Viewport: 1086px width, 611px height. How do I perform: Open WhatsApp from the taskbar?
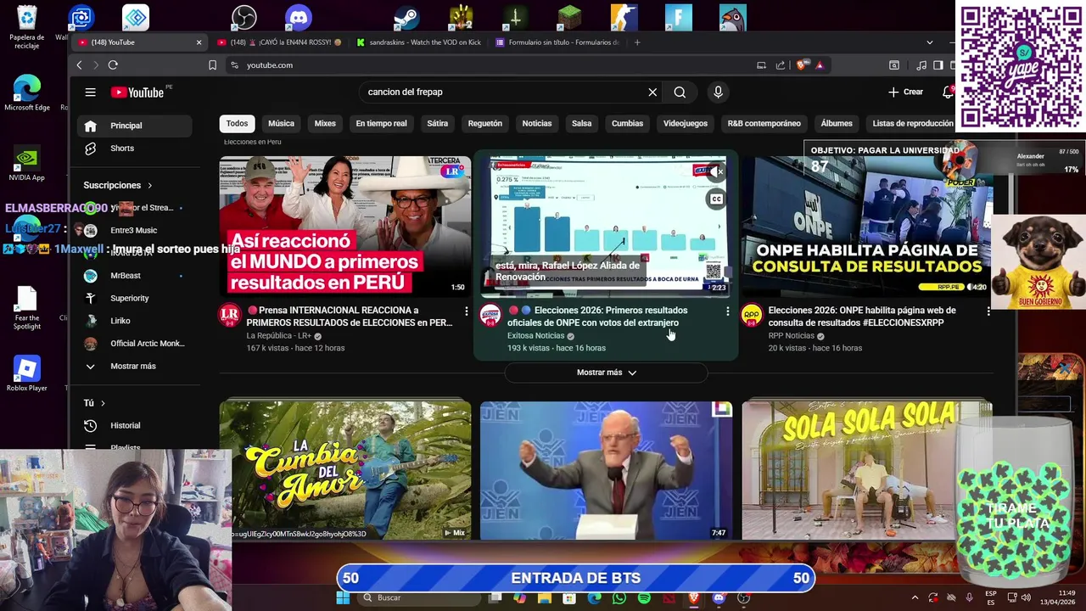point(619,598)
